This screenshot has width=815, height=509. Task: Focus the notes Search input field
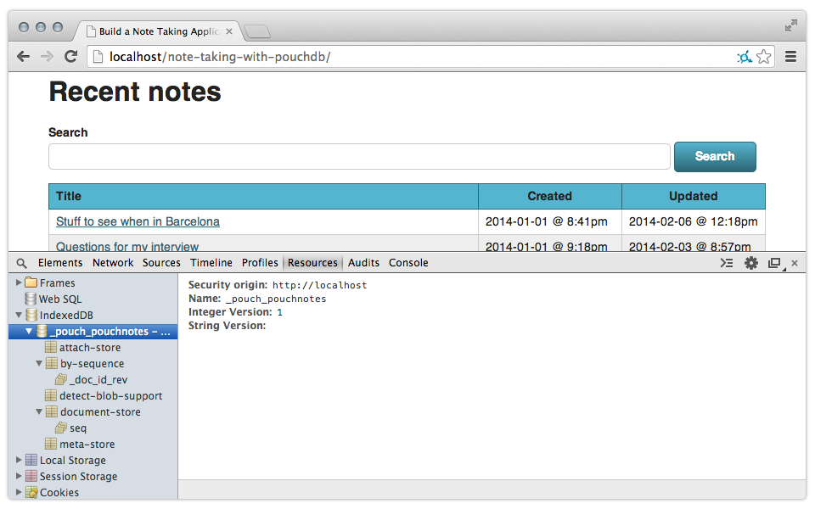click(359, 156)
